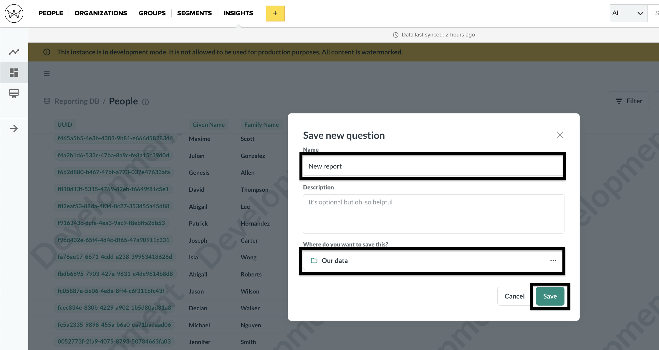
Task: Click the app logo icon
Action: click(x=14, y=14)
